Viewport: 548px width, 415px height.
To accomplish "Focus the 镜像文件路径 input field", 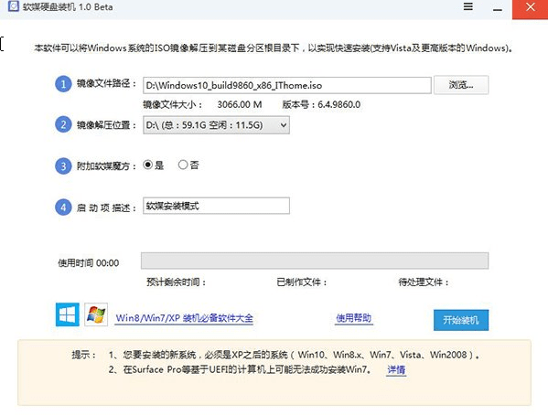I will pyautogui.click(x=287, y=85).
